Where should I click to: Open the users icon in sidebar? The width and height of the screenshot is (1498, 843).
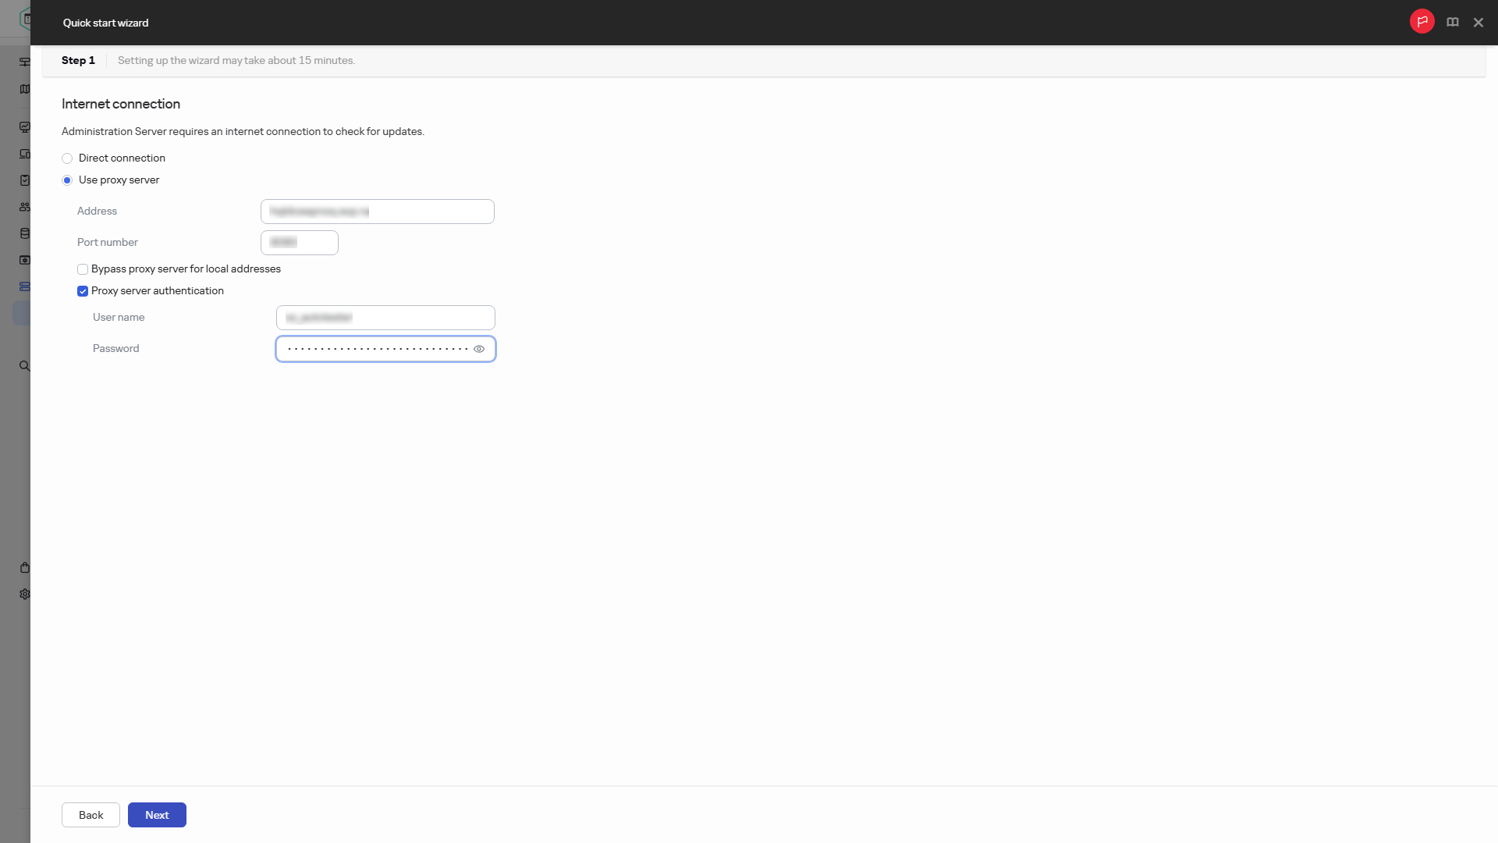click(x=25, y=207)
